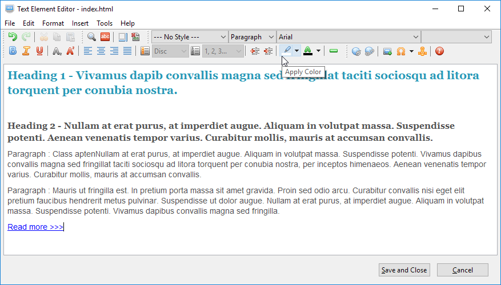Viewport: 501px width, 285px height.
Task: Insert special character with Omega icon
Action: pyautogui.click(x=401, y=51)
